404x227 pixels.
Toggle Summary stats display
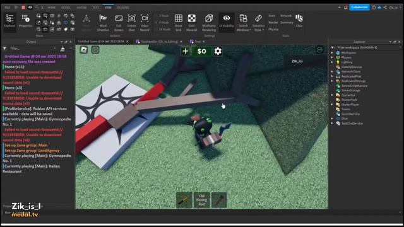287,23
